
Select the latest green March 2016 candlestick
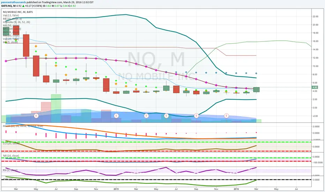coord(256,90)
